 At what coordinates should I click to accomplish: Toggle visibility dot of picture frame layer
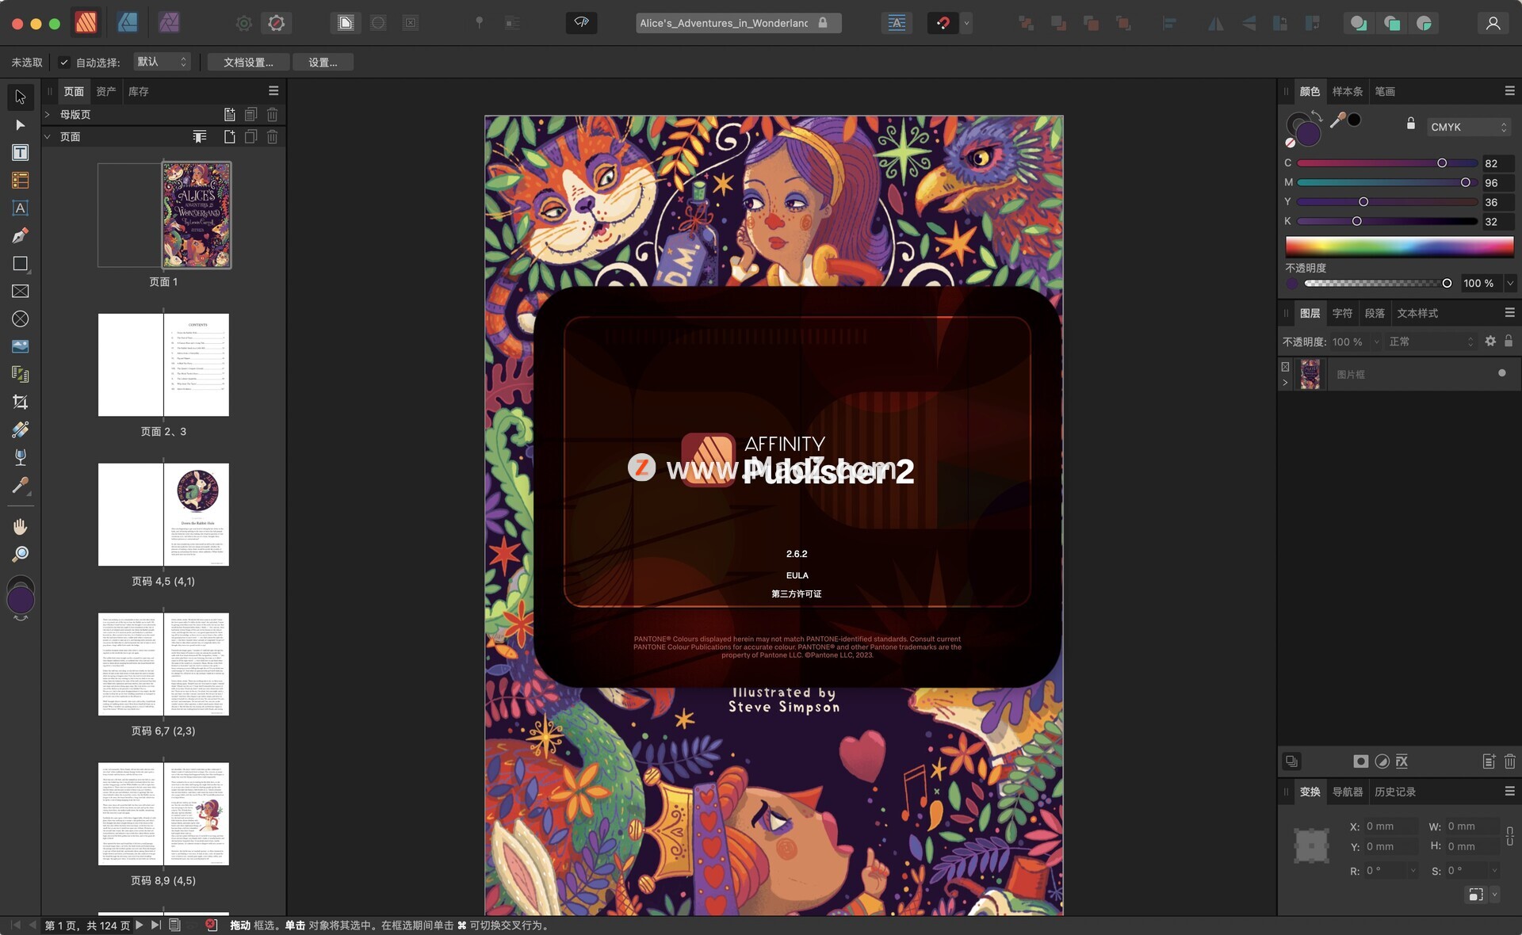1501,373
